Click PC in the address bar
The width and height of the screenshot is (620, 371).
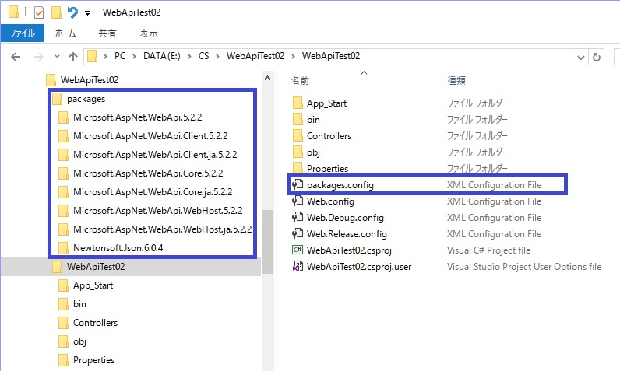[x=120, y=56]
